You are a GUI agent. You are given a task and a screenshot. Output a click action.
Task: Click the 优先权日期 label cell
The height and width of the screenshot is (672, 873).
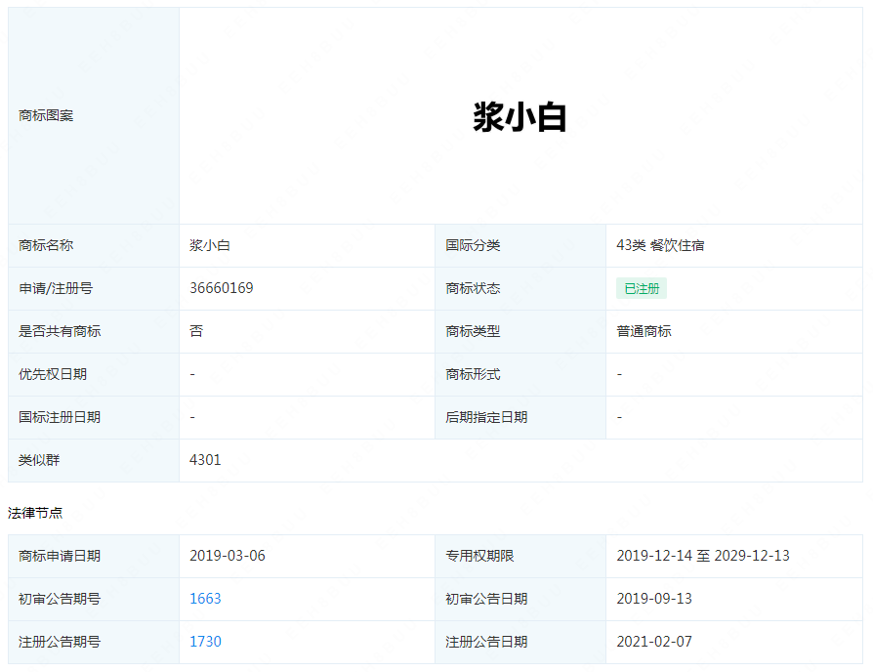tap(94, 374)
